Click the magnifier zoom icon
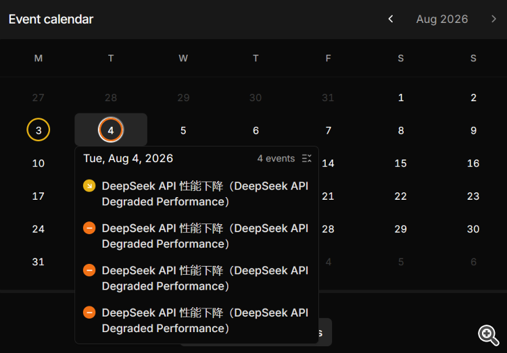Screen dimensions: 507x353 pyautogui.click(x=489, y=335)
